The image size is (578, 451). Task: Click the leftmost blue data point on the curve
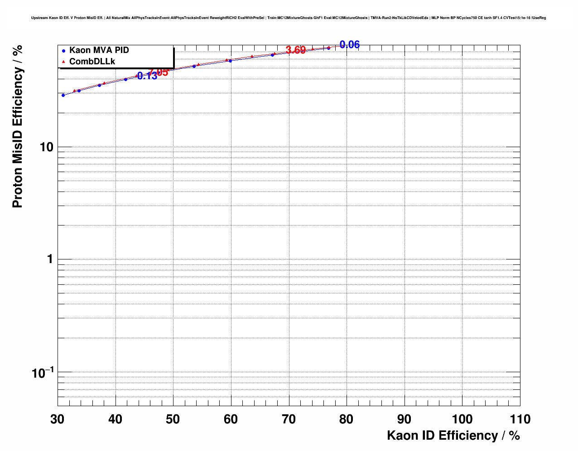click(63, 96)
